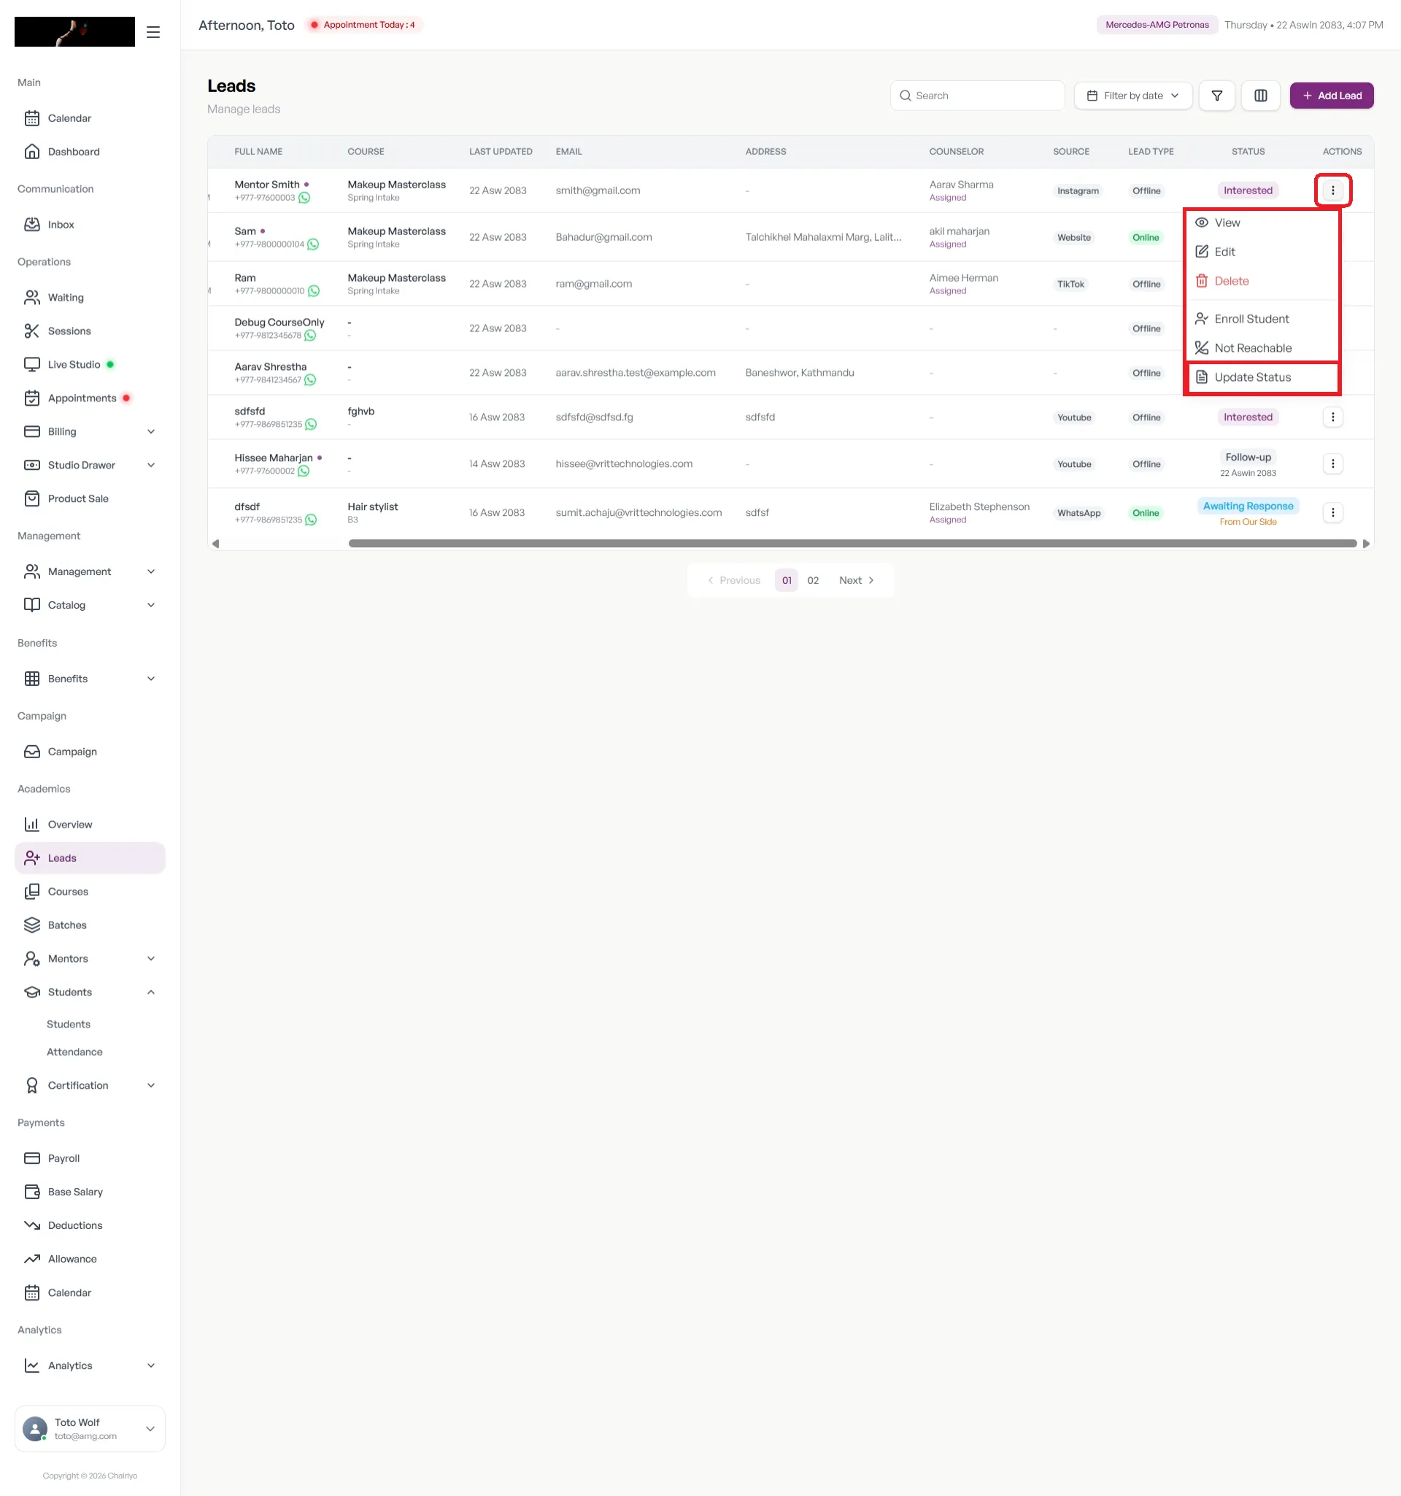This screenshot has height=1496, width=1401.
Task: Open Academics Overview in the sidebar
Action: [x=90, y=824]
